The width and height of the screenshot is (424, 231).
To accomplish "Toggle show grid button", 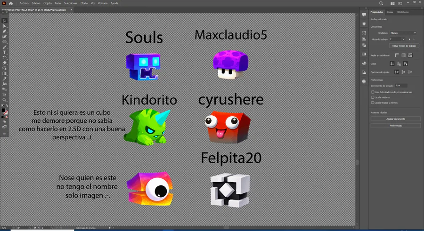I will (403, 56).
